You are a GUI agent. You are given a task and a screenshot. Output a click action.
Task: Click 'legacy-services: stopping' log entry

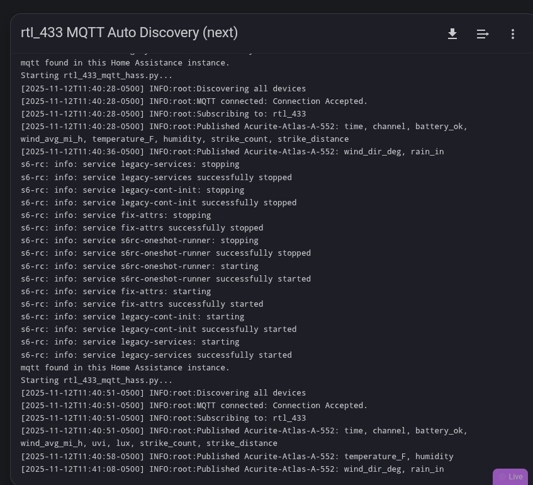tap(130, 164)
